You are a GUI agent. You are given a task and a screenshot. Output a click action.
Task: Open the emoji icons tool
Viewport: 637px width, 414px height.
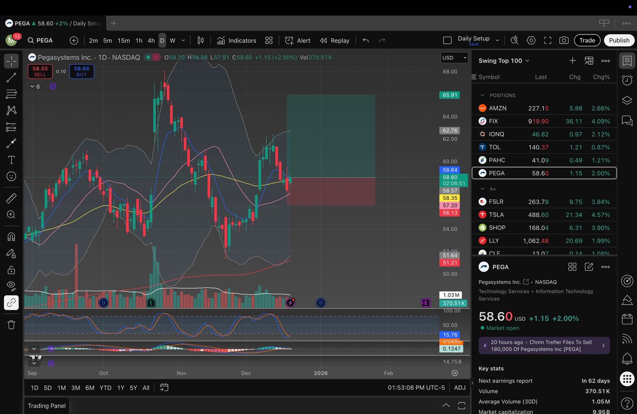(x=11, y=176)
